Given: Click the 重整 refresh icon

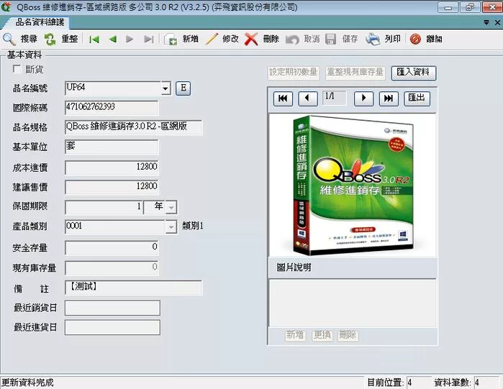Looking at the screenshot, I should pos(50,39).
